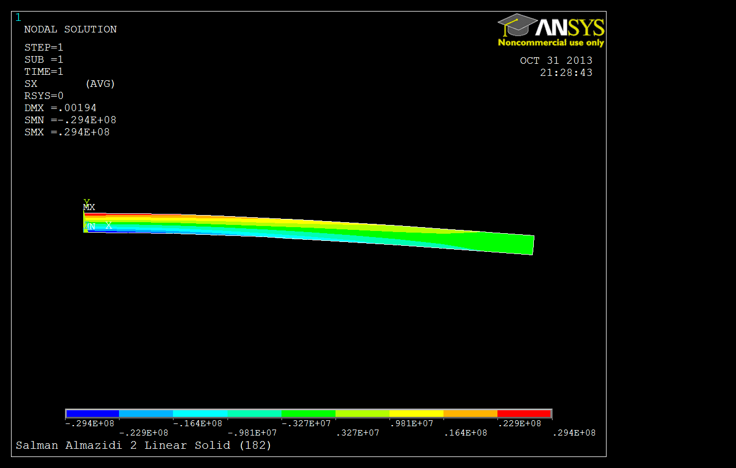Image resolution: width=736 pixels, height=468 pixels.
Task: Click the dark blue legend swatch
Action: [93, 413]
